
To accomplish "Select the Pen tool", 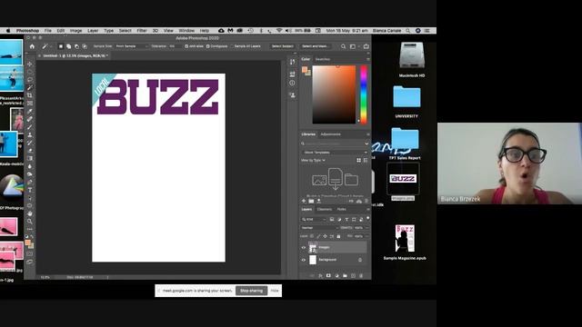I will pyautogui.click(x=30, y=182).
